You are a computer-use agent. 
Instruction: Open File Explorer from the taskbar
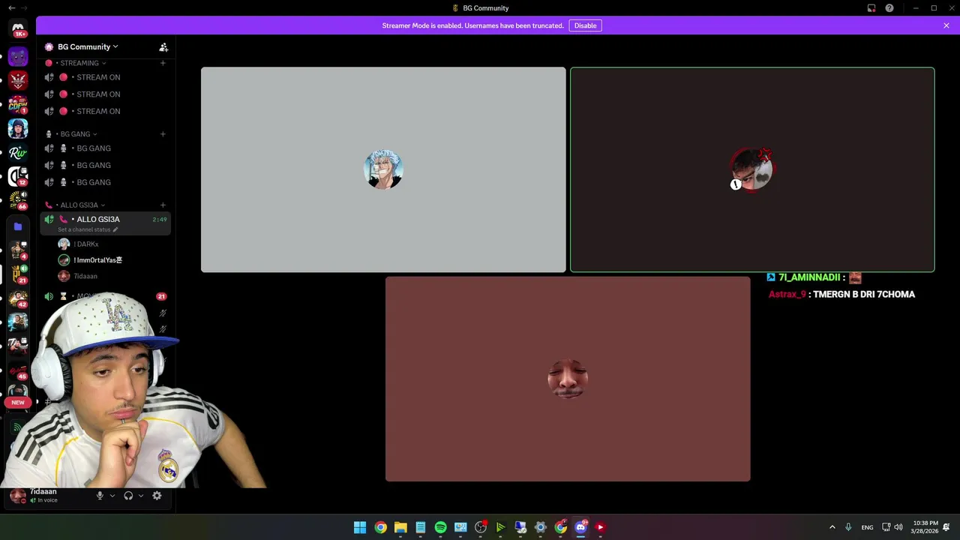click(x=400, y=527)
